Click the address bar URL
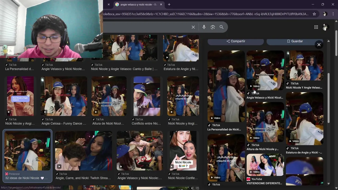Screen dimensions: 338x190 [x=206, y=14]
